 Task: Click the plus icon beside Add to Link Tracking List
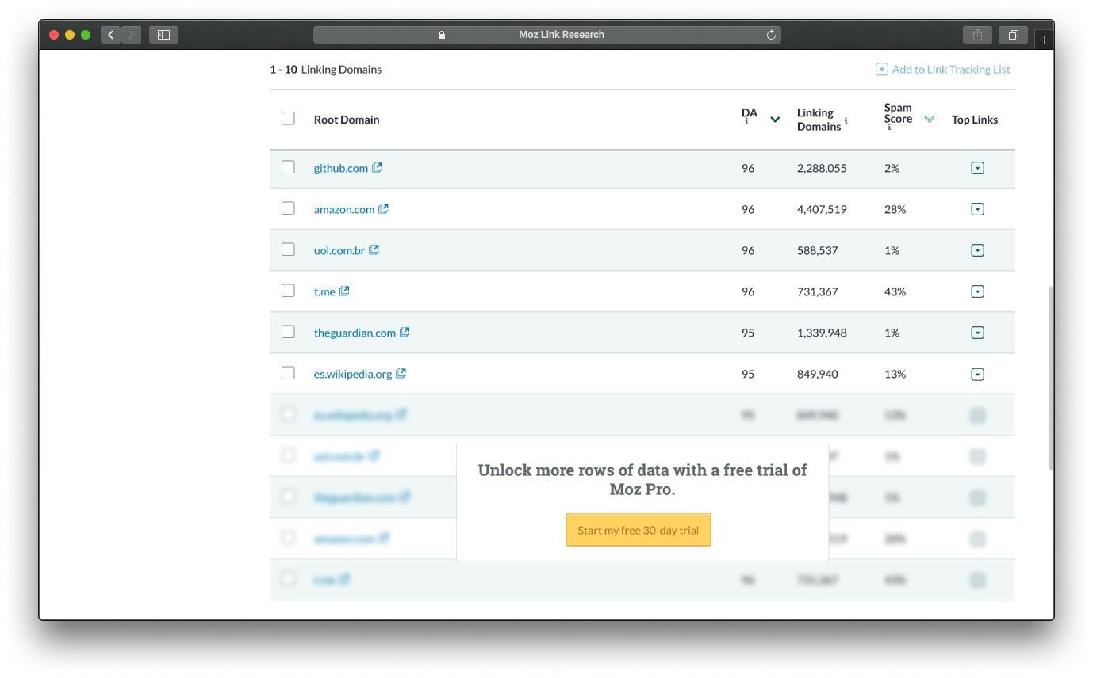point(881,69)
